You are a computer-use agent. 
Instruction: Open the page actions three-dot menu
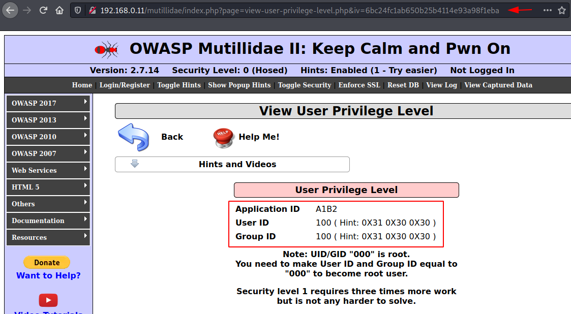pos(547,10)
